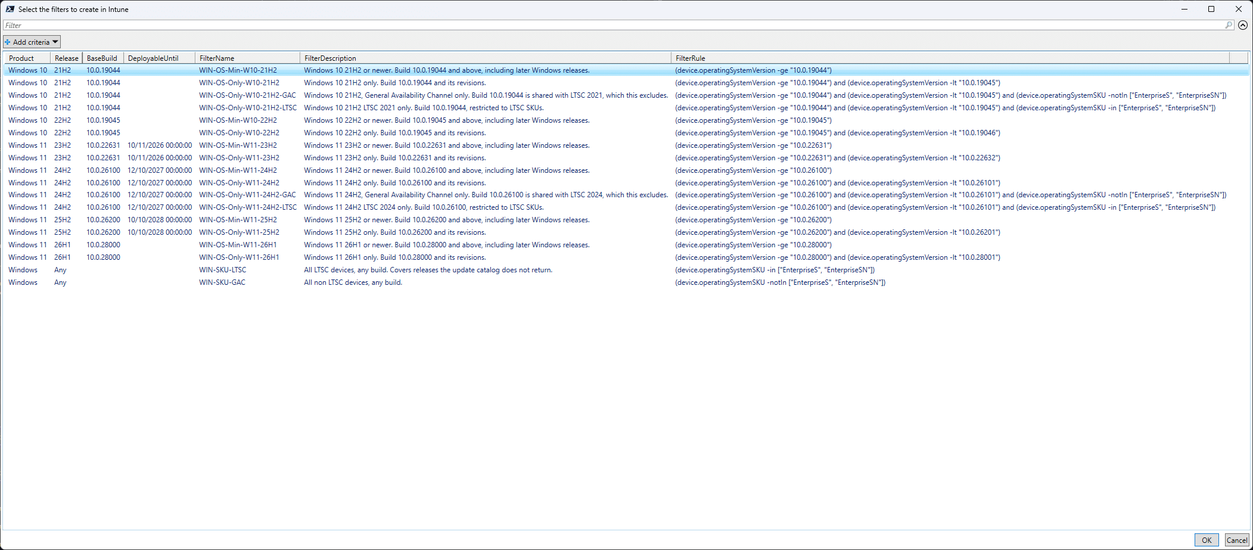Viewport: 1253px width, 550px height.
Task: Select the WIN-OS-Only-W10-21H2-LTSC filter name
Action: point(248,108)
